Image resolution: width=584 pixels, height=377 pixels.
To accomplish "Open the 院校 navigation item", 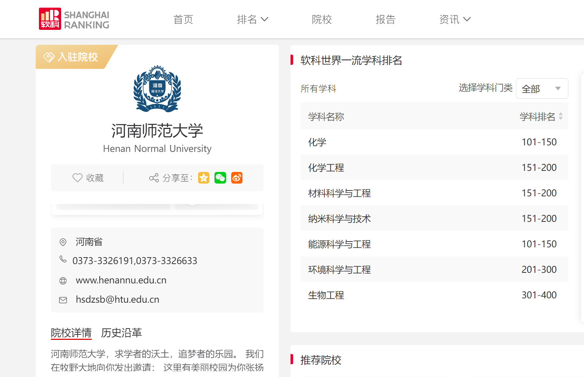I will 322,19.
